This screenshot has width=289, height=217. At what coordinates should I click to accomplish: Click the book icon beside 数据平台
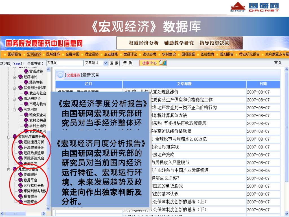(x=20, y=180)
